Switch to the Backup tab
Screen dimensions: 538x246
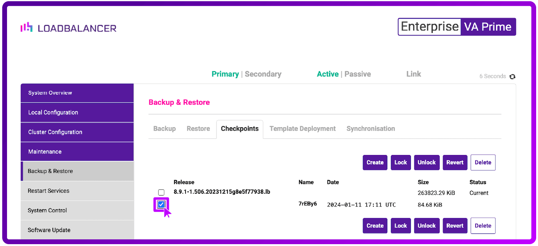(x=164, y=129)
